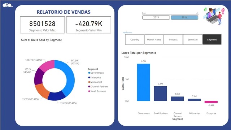Screen dimensions: 231x130
Task: Choose the Country parameter button
Action: pyautogui.click(x=135, y=39)
